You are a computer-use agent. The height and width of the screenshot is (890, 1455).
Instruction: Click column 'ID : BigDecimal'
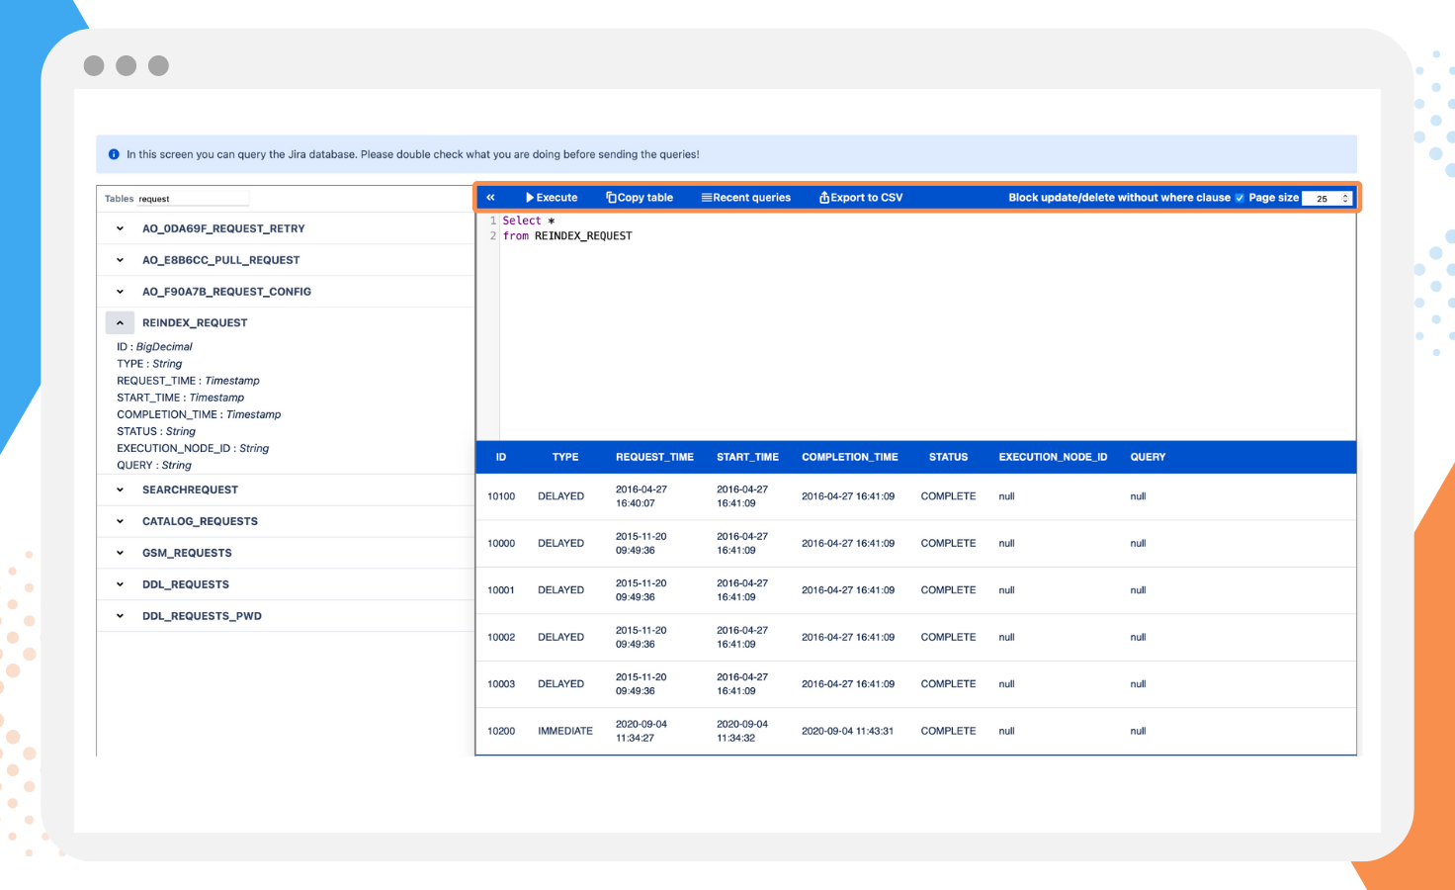point(154,347)
